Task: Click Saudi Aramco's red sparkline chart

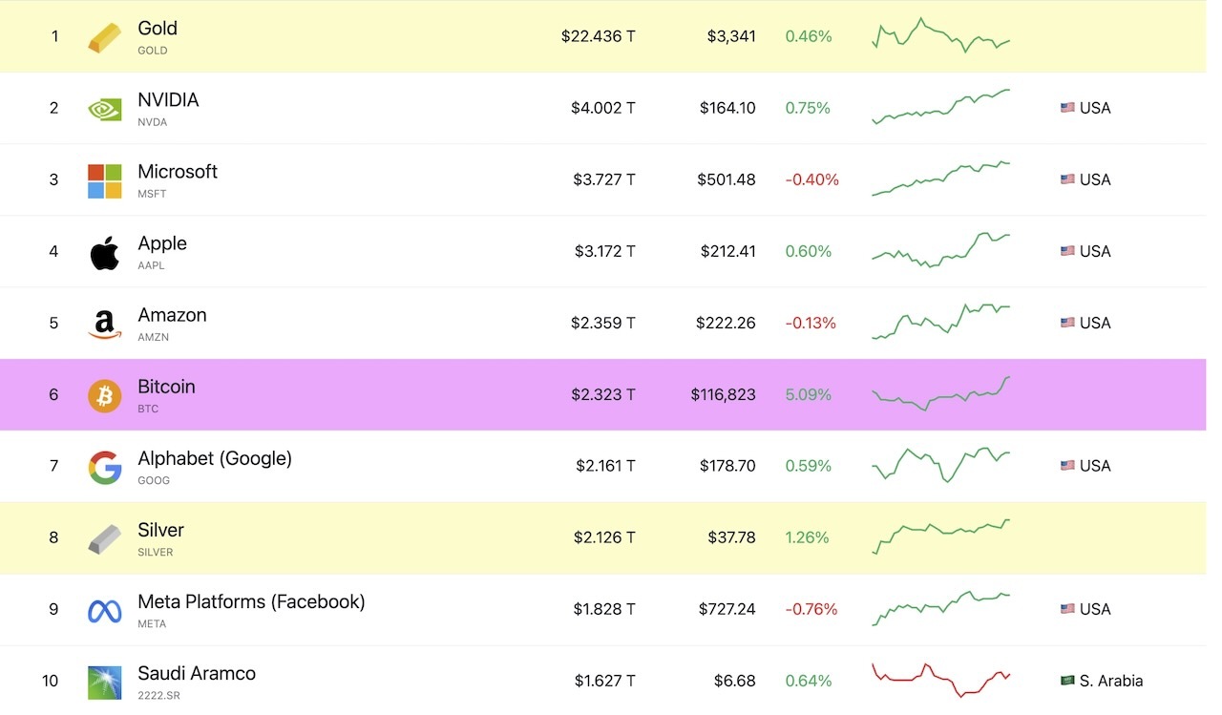Action: point(940,680)
